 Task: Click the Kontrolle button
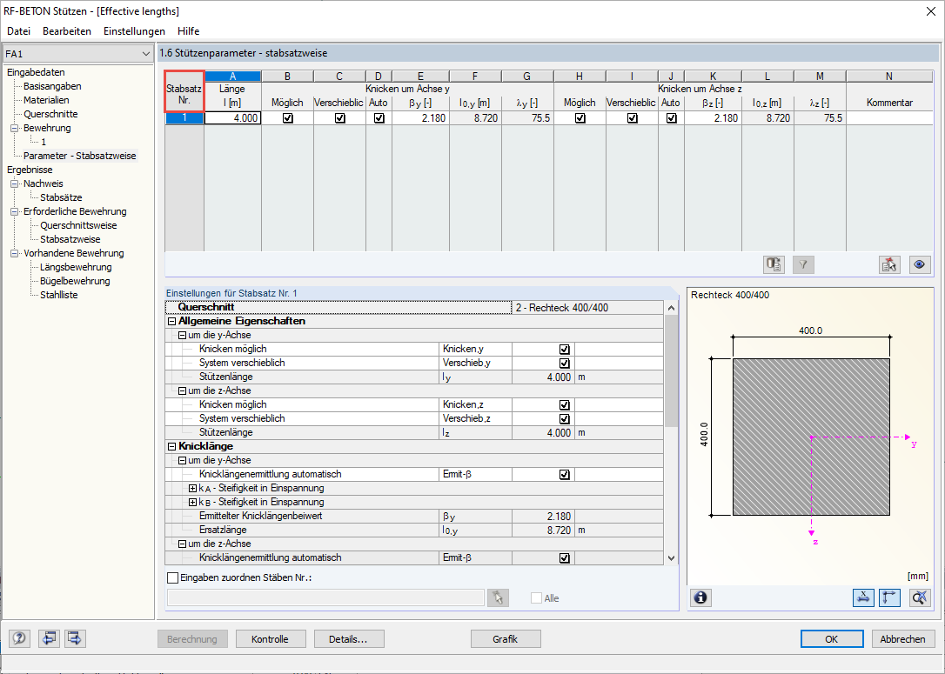[x=270, y=639]
